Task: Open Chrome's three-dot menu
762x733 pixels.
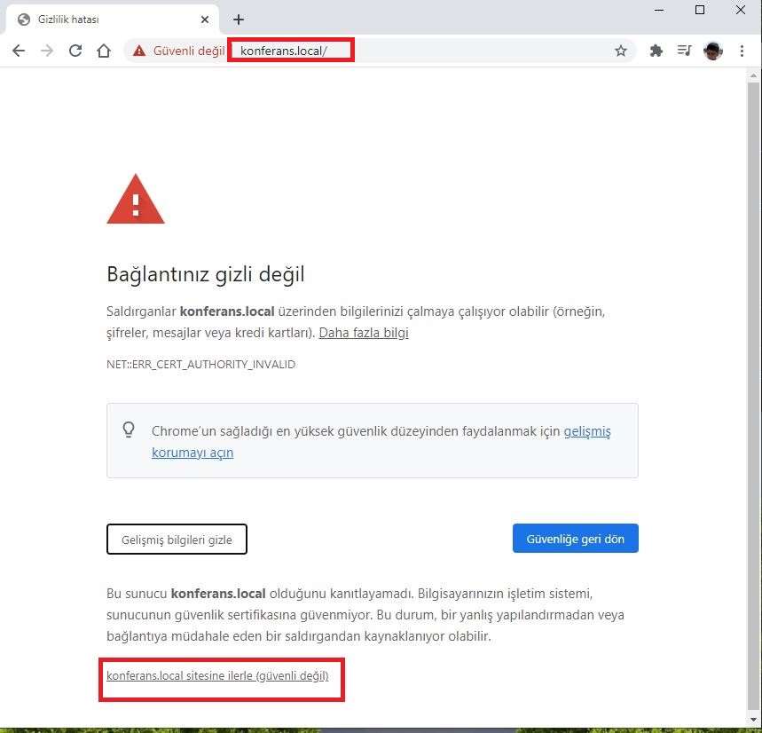Action: pyautogui.click(x=742, y=51)
